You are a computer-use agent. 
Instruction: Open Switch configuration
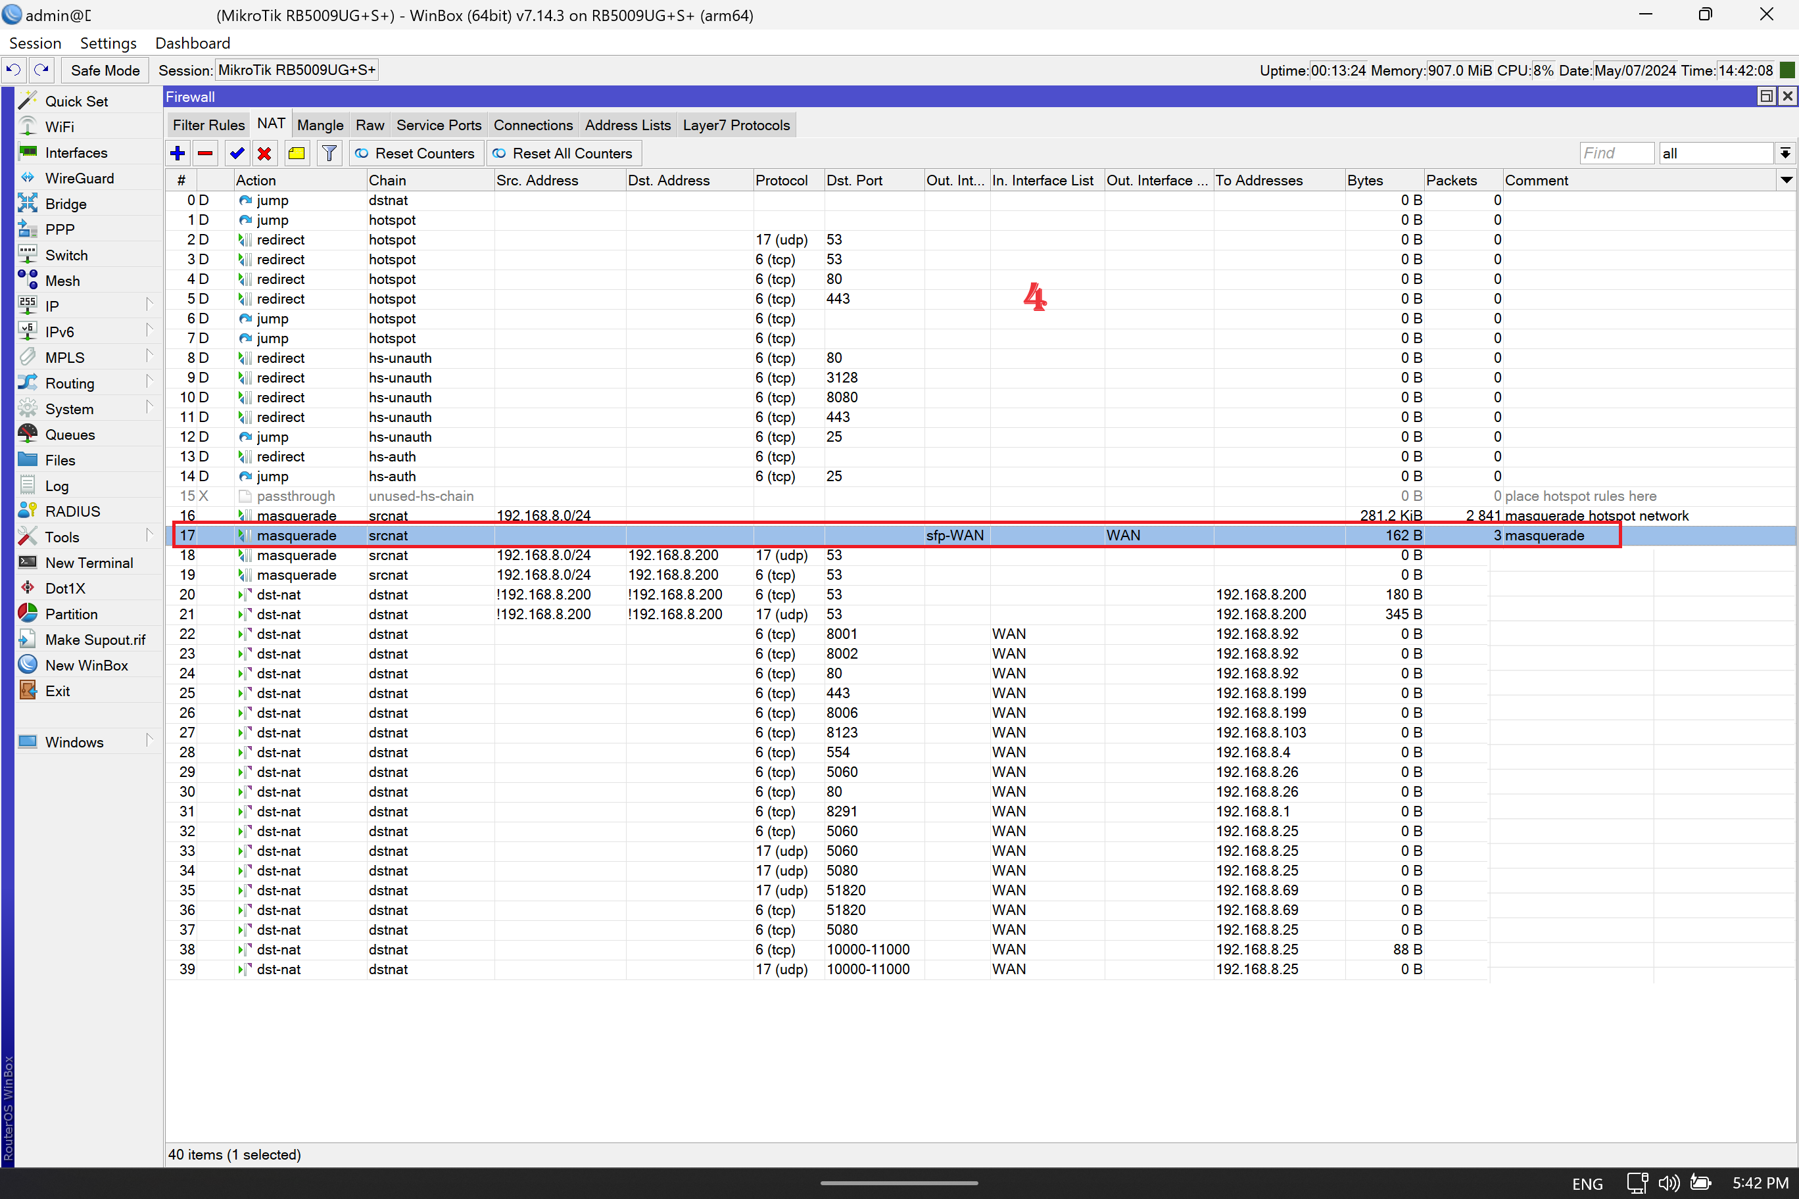(x=66, y=256)
